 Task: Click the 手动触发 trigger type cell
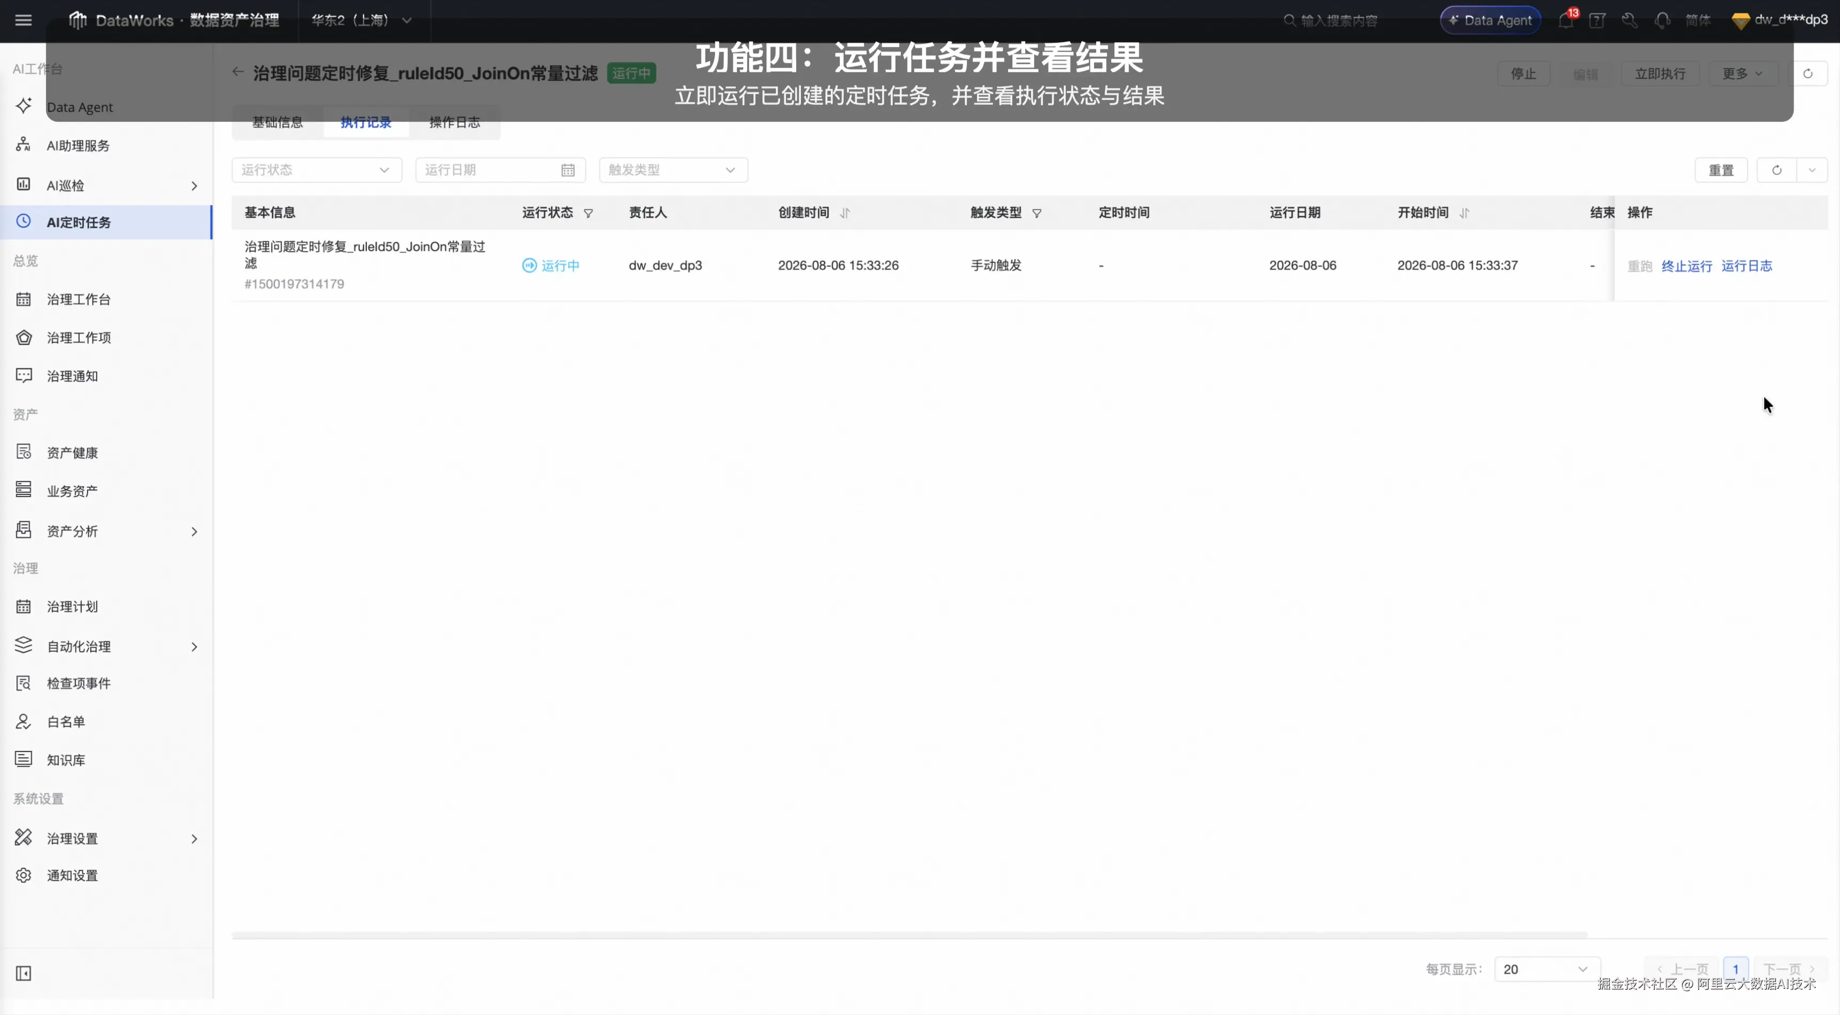[996, 266]
